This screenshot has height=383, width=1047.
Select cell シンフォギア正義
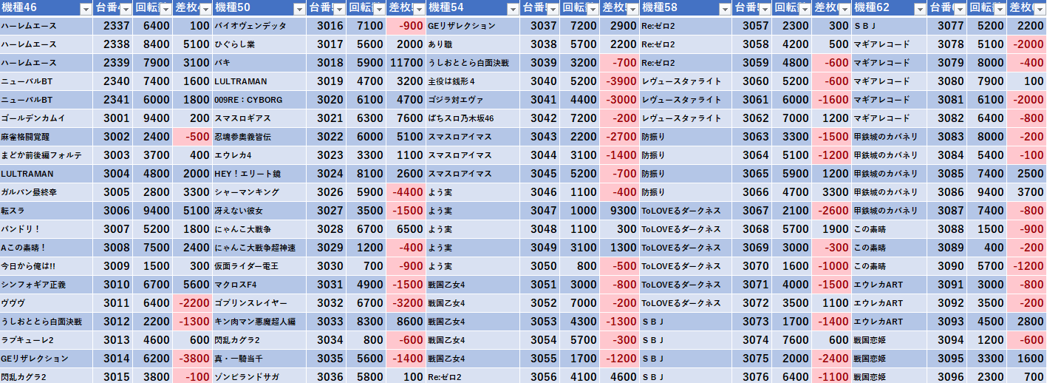point(47,285)
